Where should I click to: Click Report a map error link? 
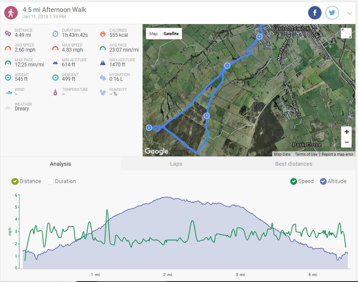(x=337, y=154)
